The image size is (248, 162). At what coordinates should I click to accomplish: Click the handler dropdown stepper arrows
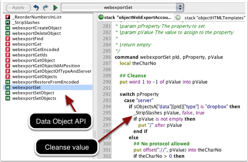180,7
